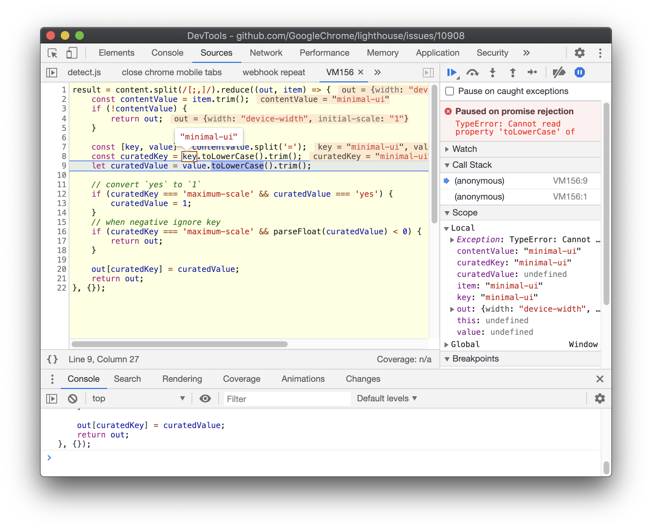Resume script execution
652x530 pixels.
452,73
